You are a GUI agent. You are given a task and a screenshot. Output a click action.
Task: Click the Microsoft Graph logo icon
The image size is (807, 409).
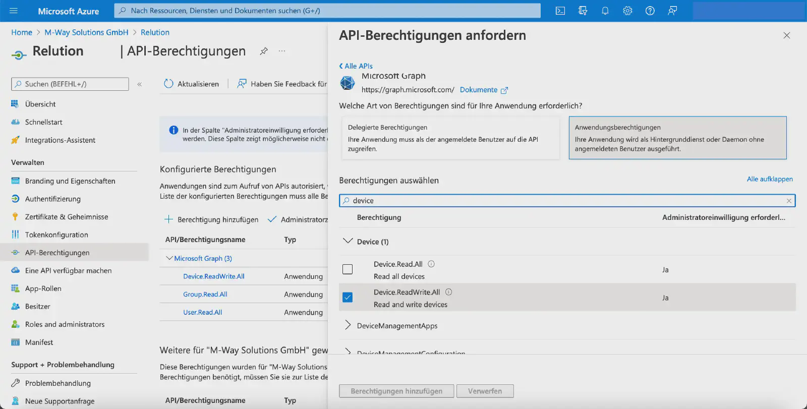[348, 83]
